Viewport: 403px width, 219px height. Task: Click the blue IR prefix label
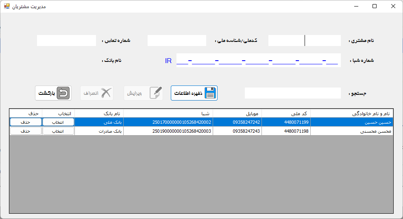point(168,61)
